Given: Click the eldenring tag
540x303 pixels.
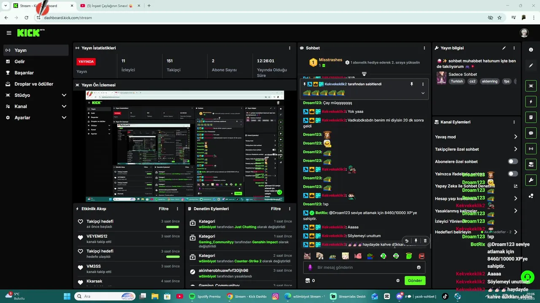Looking at the screenshot, I should 490,81.
